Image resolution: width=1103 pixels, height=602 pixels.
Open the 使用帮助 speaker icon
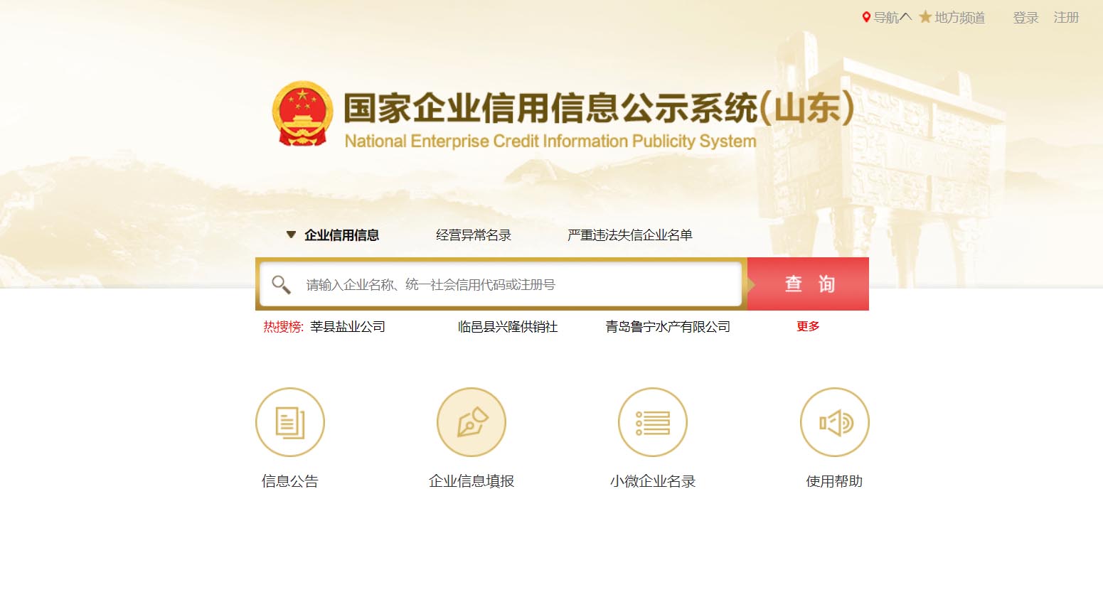tap(835, 422)
